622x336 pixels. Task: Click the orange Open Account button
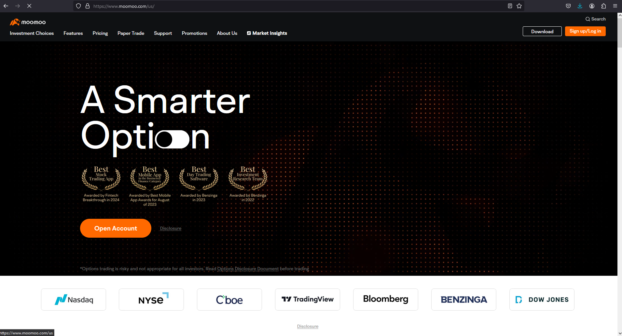click(116, 228)
